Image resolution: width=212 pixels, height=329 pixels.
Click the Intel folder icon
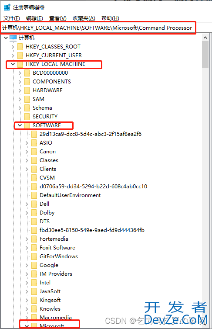click(34, 283)
